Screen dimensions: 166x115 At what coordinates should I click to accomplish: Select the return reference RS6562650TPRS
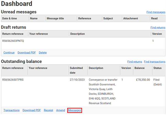[x=13, y=80]
